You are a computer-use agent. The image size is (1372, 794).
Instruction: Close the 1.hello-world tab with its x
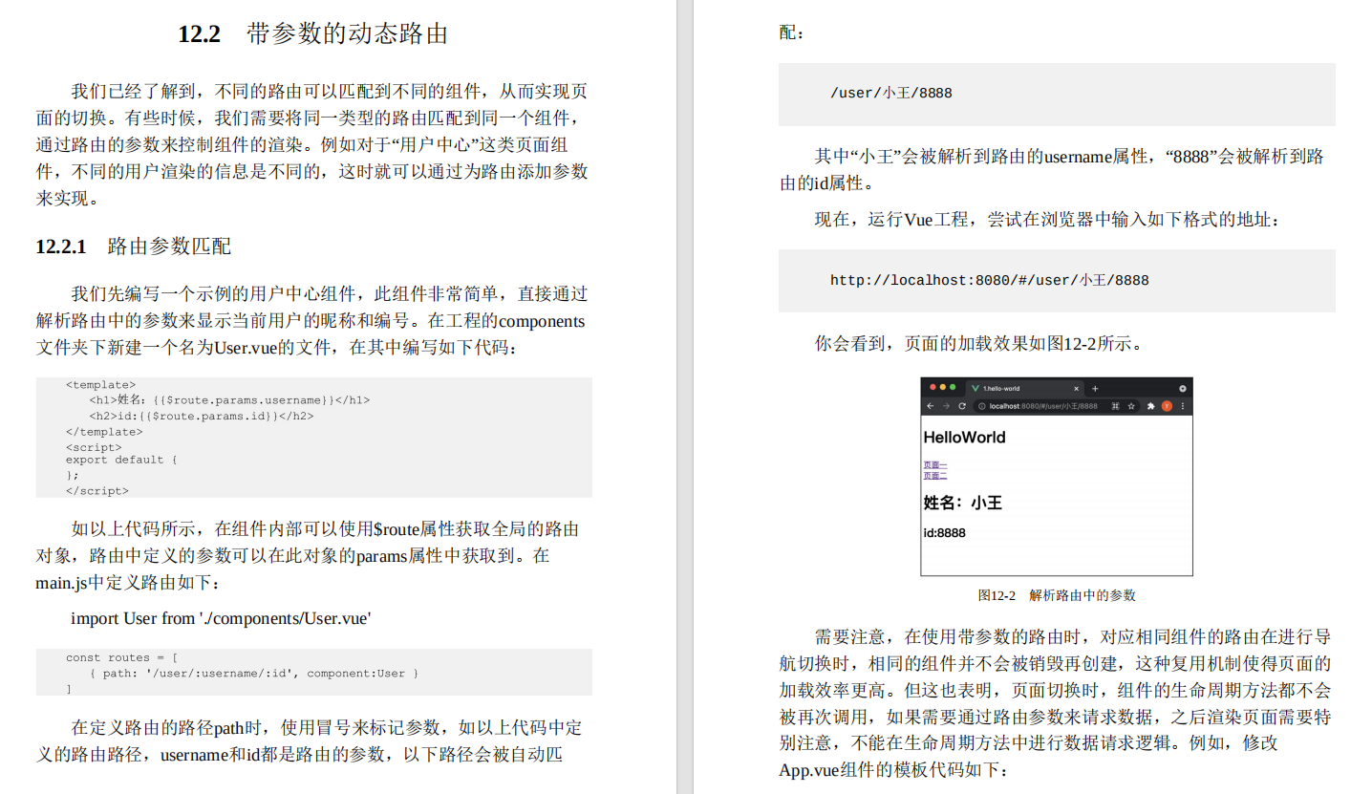click(x=1077, y=389)
